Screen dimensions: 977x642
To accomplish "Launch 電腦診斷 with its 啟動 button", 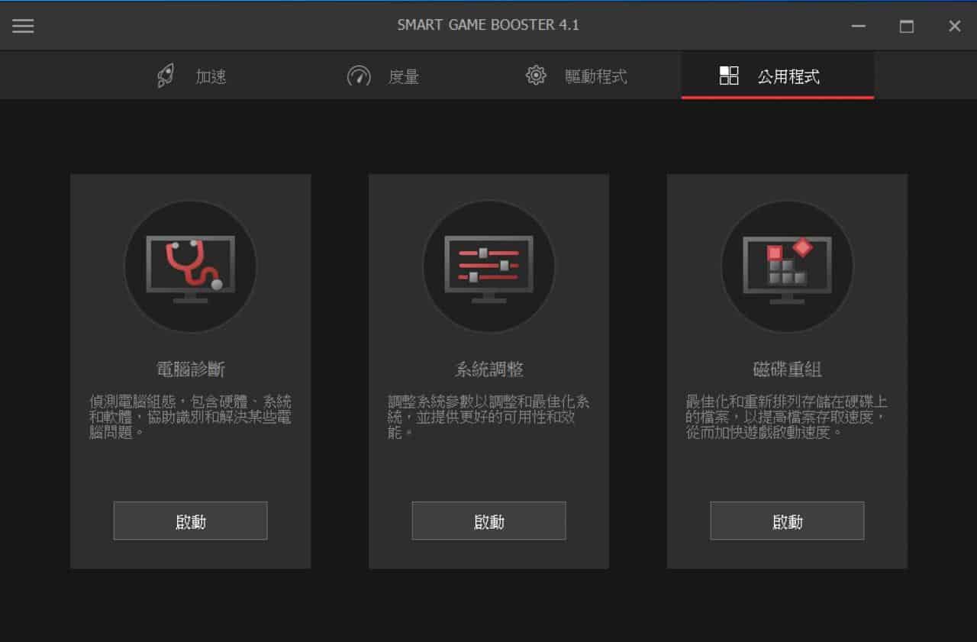I will 191,521.
